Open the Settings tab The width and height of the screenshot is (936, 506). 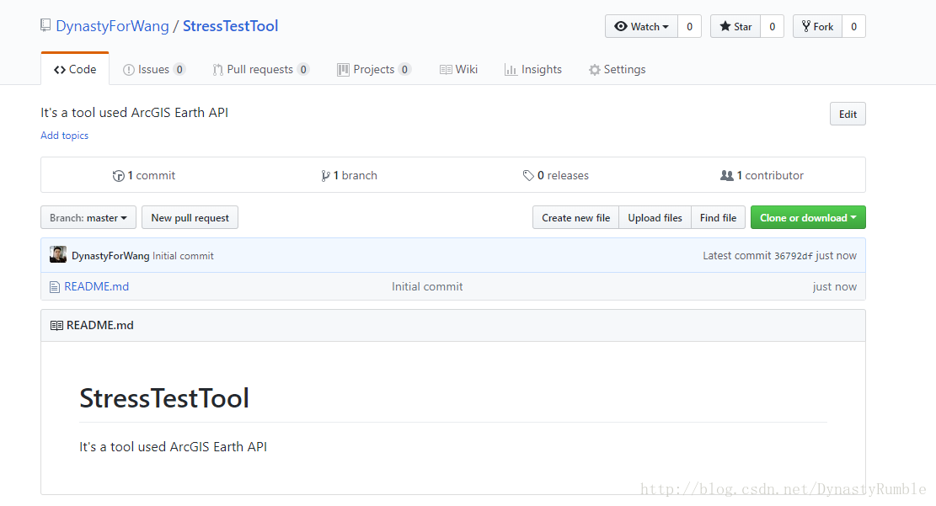(618, 69)
